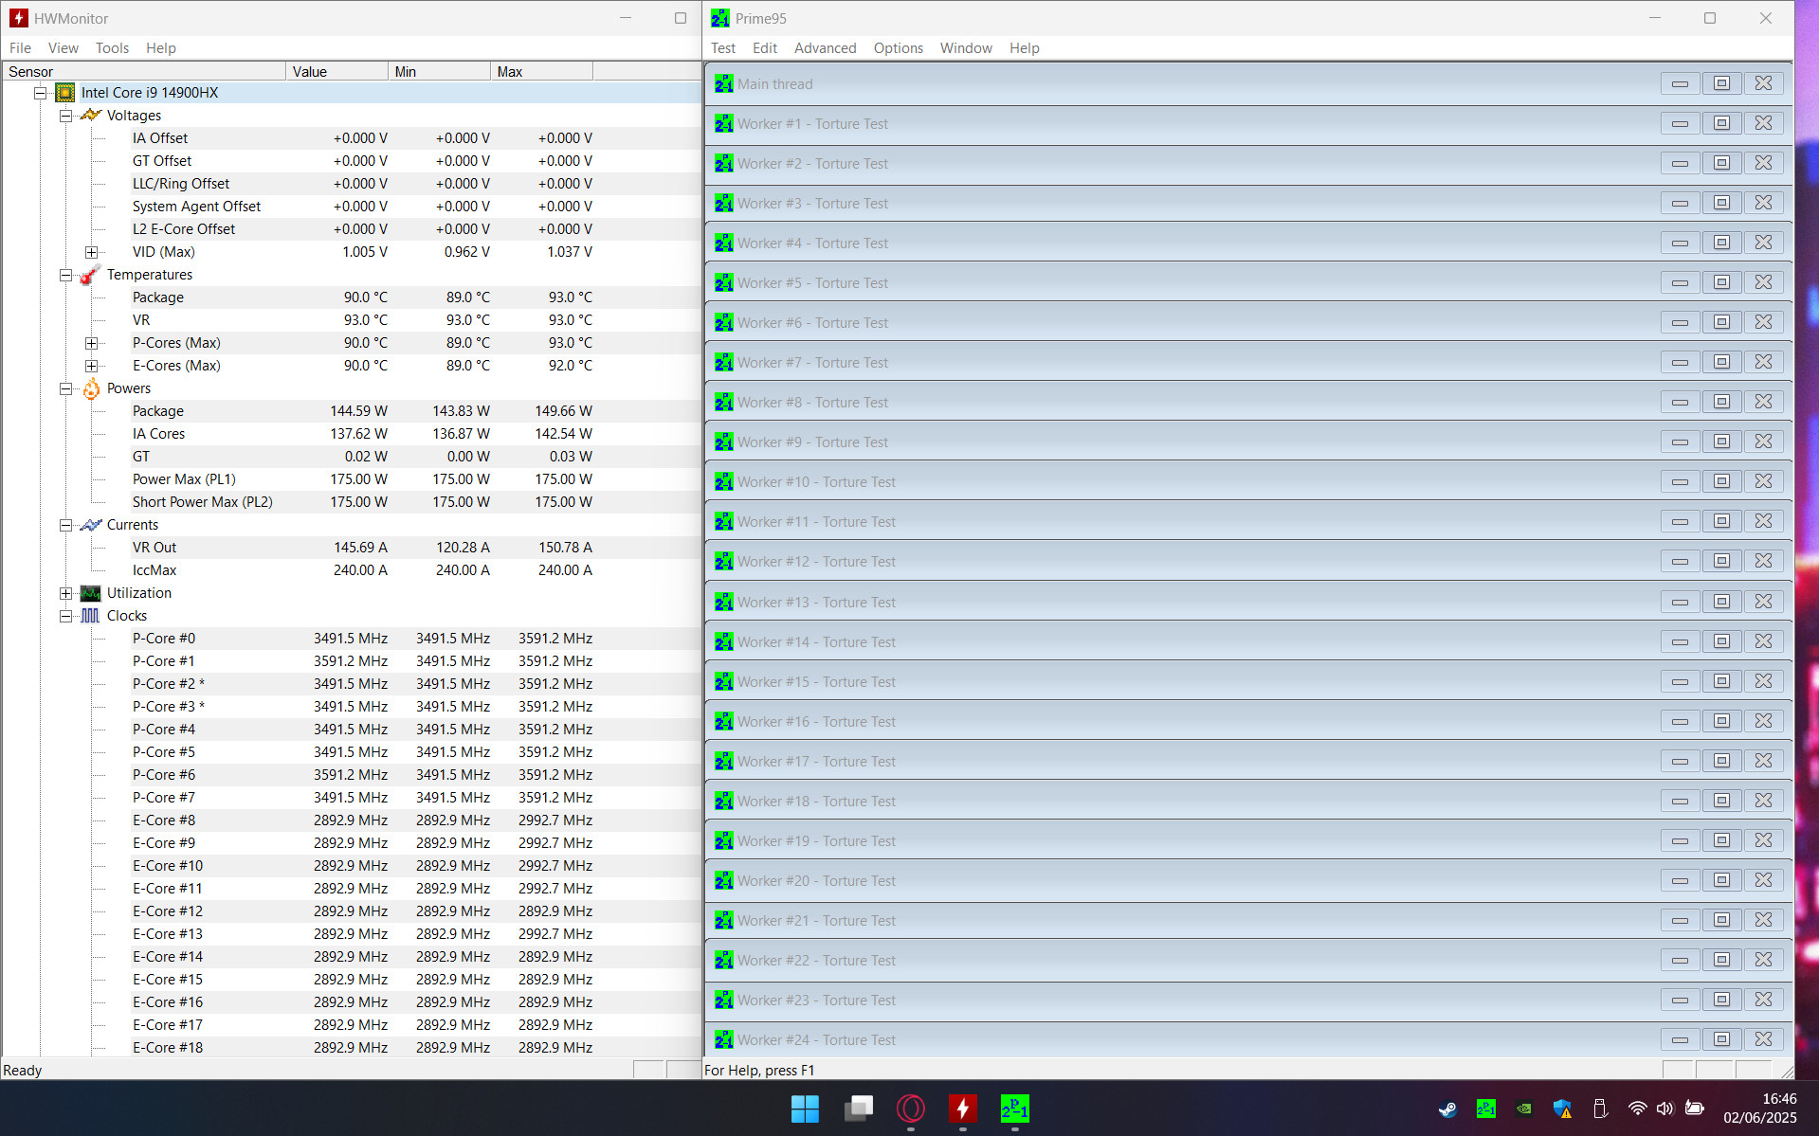Click the Value column header

(337, 72)
